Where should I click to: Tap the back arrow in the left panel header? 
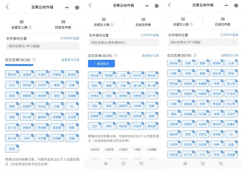7,7
